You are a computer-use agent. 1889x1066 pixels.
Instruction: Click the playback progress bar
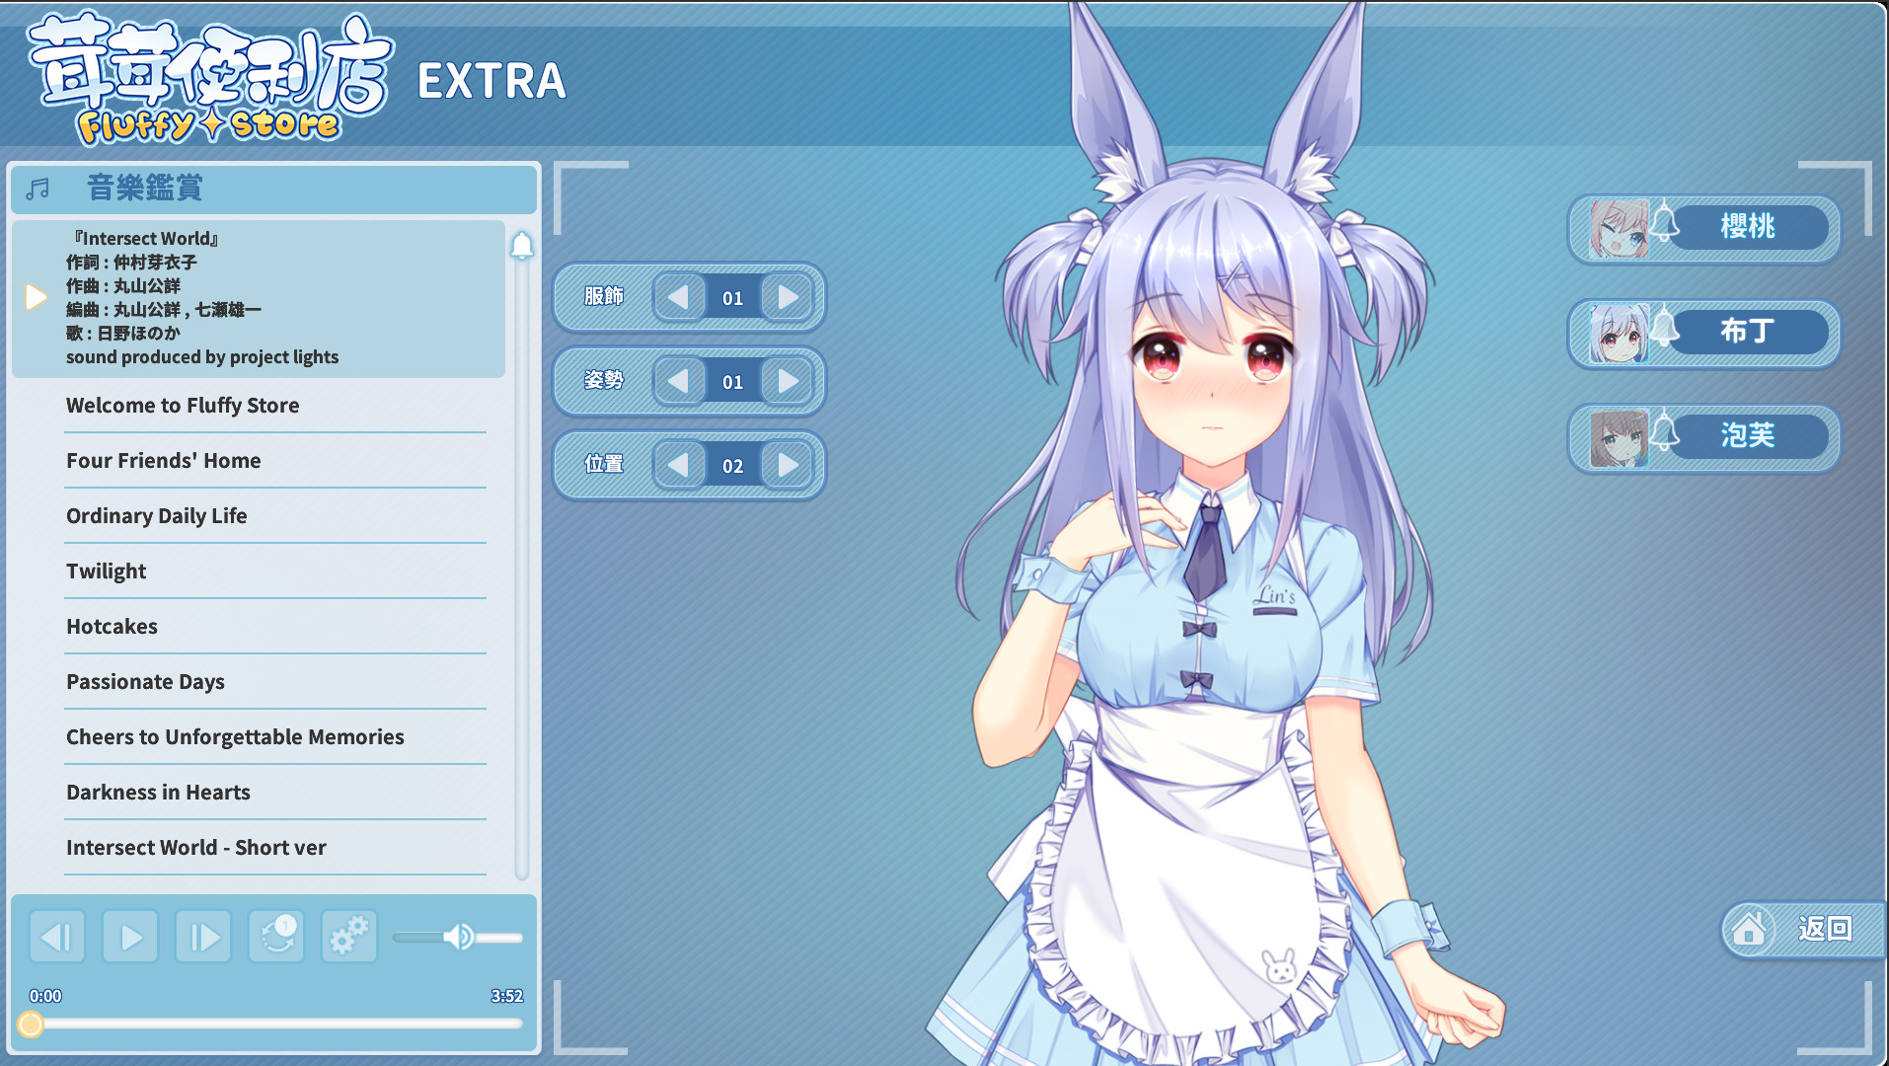276,1026
